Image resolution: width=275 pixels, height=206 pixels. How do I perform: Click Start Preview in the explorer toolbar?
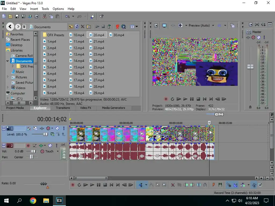click(97, 27)
